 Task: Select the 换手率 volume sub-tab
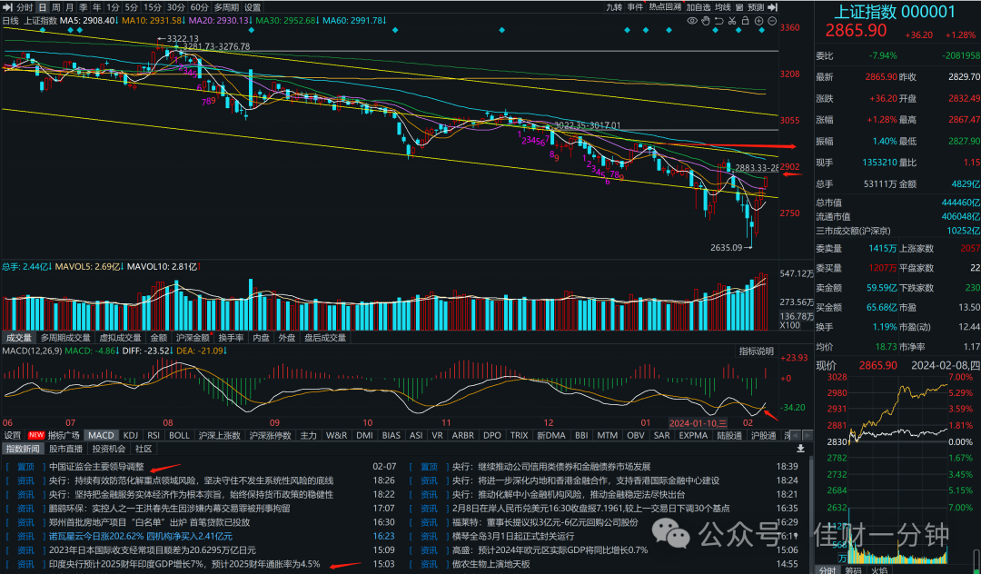(231, 338)
